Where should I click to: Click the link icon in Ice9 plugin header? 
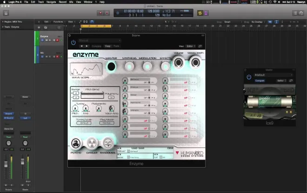[x=291, y=80]
